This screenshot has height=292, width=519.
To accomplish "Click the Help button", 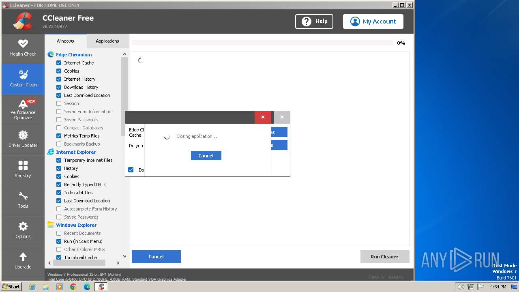I will tap(314, 21).
